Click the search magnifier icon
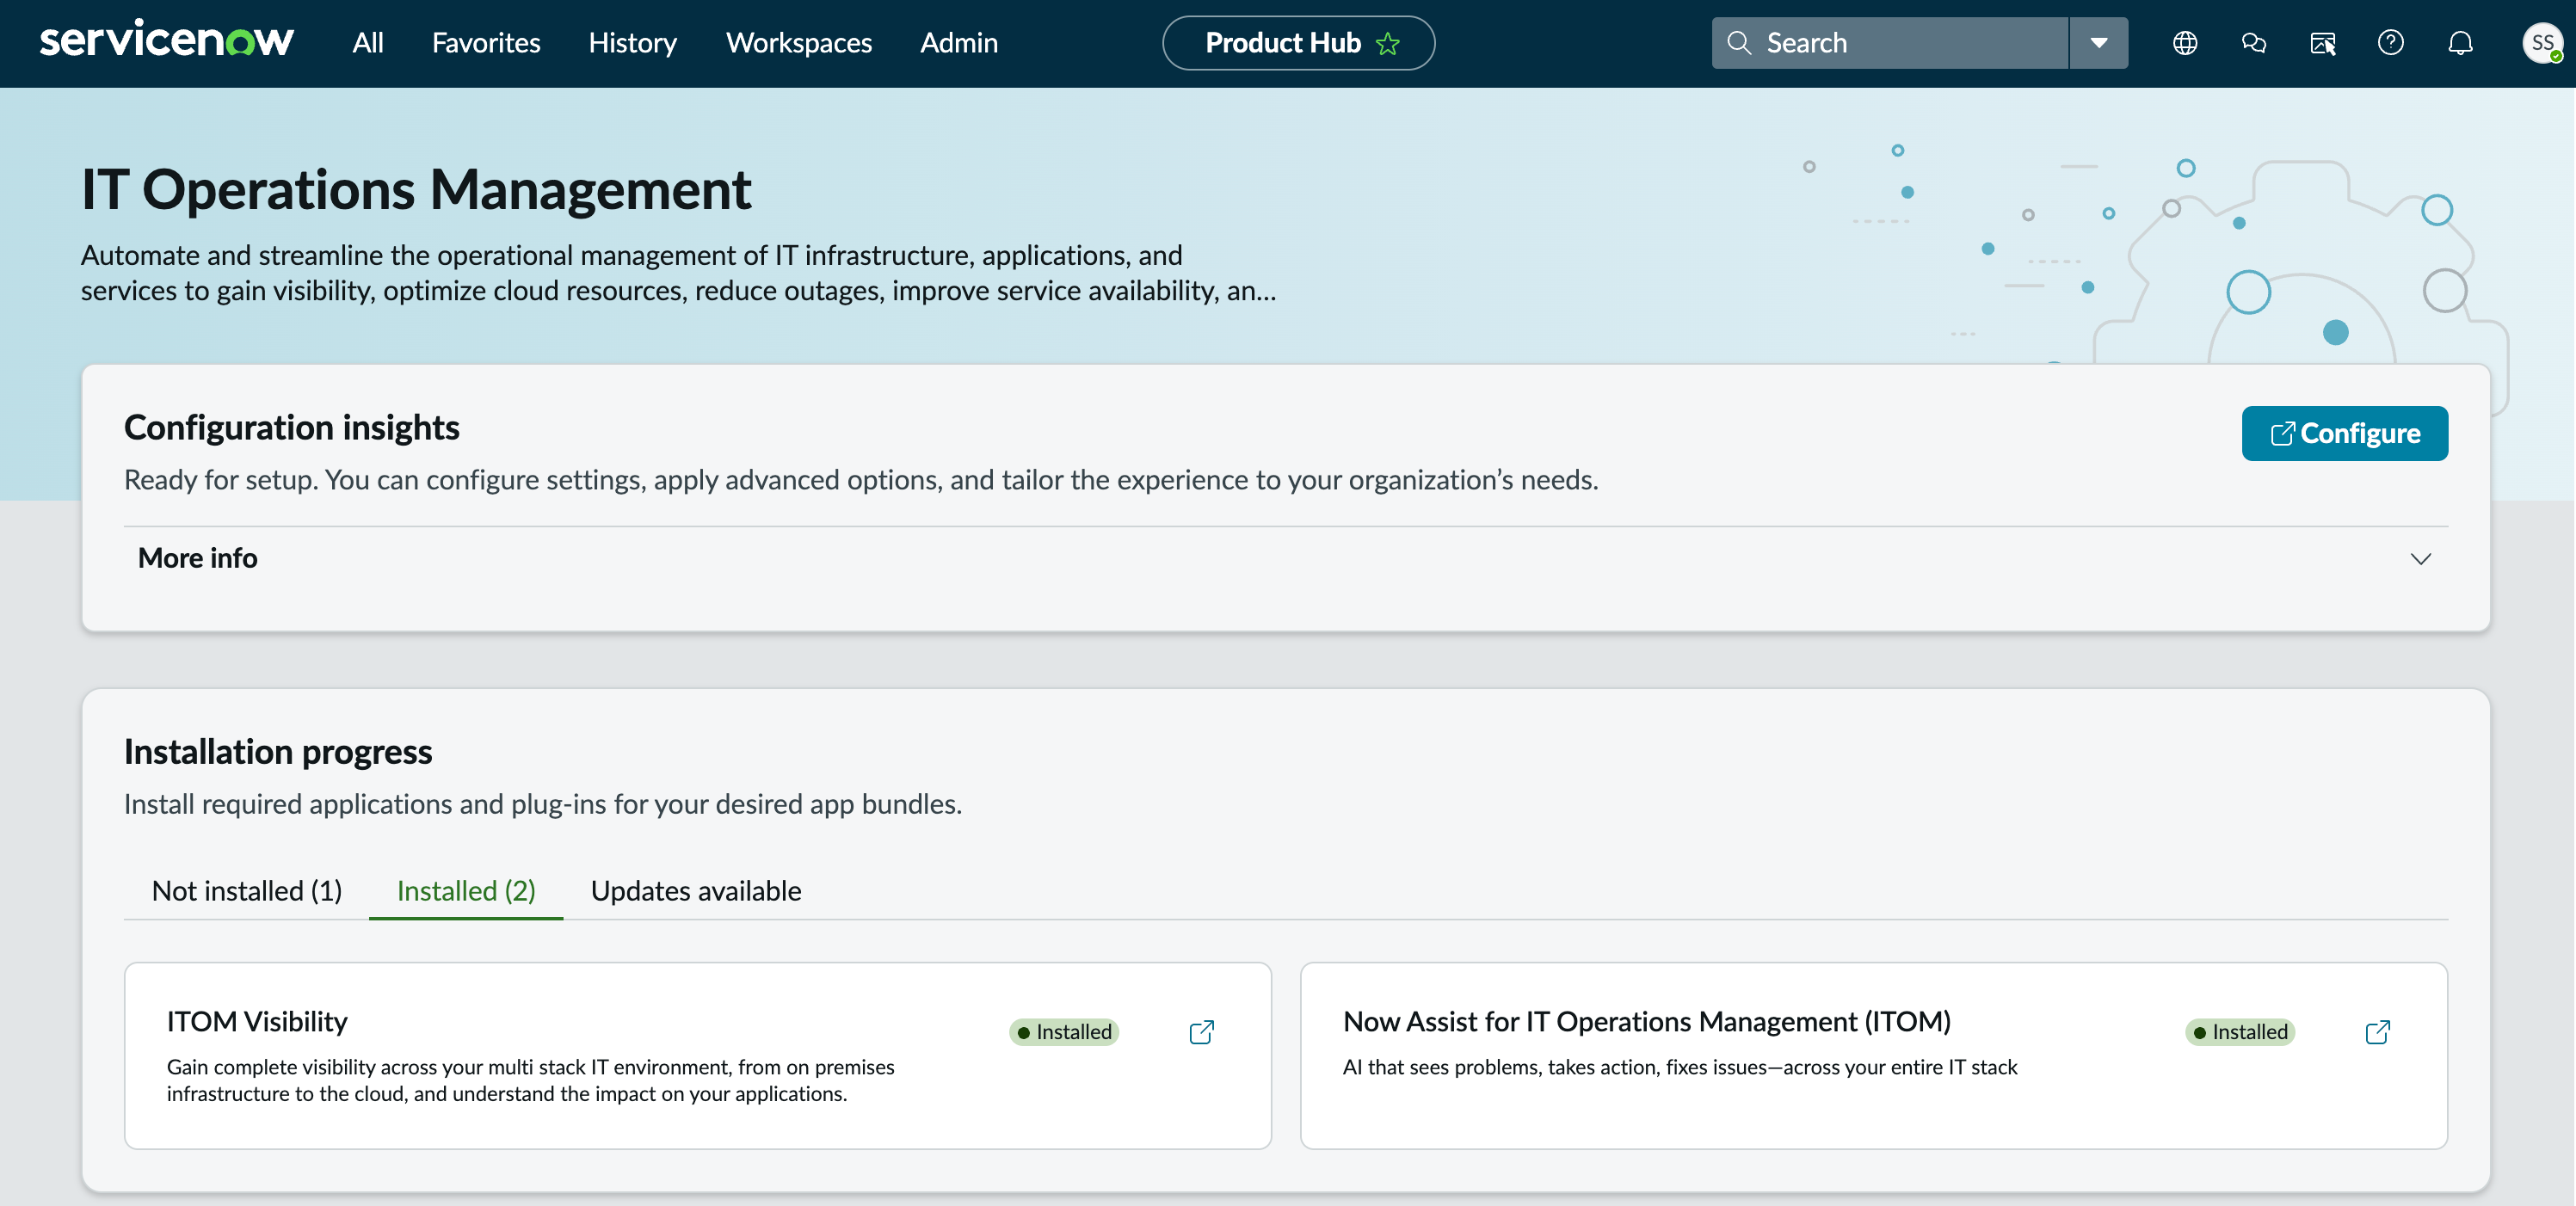 (x=1739, y=43)
